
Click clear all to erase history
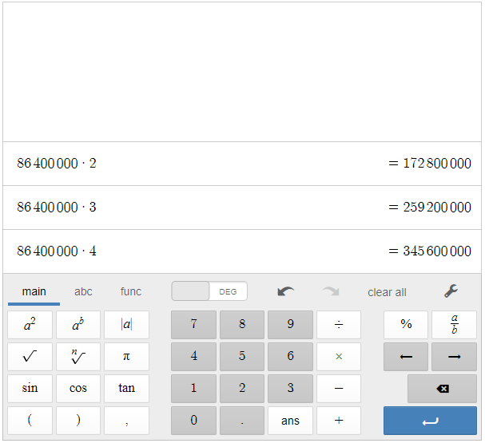pos(387,292)
